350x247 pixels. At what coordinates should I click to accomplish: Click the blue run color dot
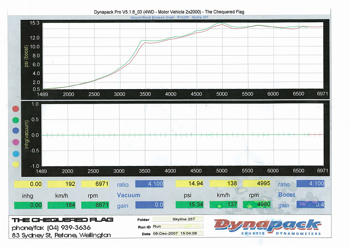pos(16,131)
